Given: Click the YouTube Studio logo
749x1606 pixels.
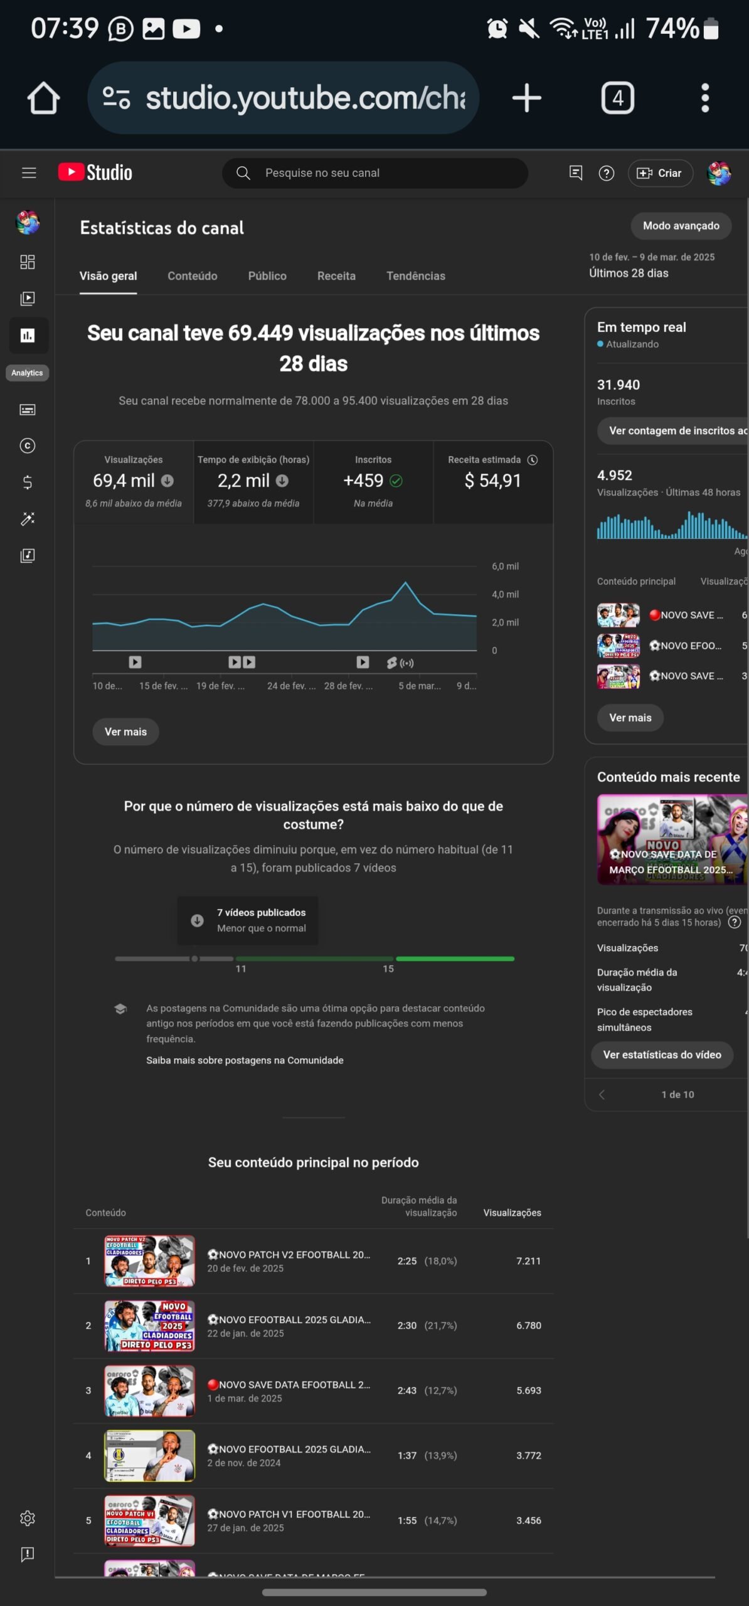Looking at the screenshot, I should [x=95, y=173].
